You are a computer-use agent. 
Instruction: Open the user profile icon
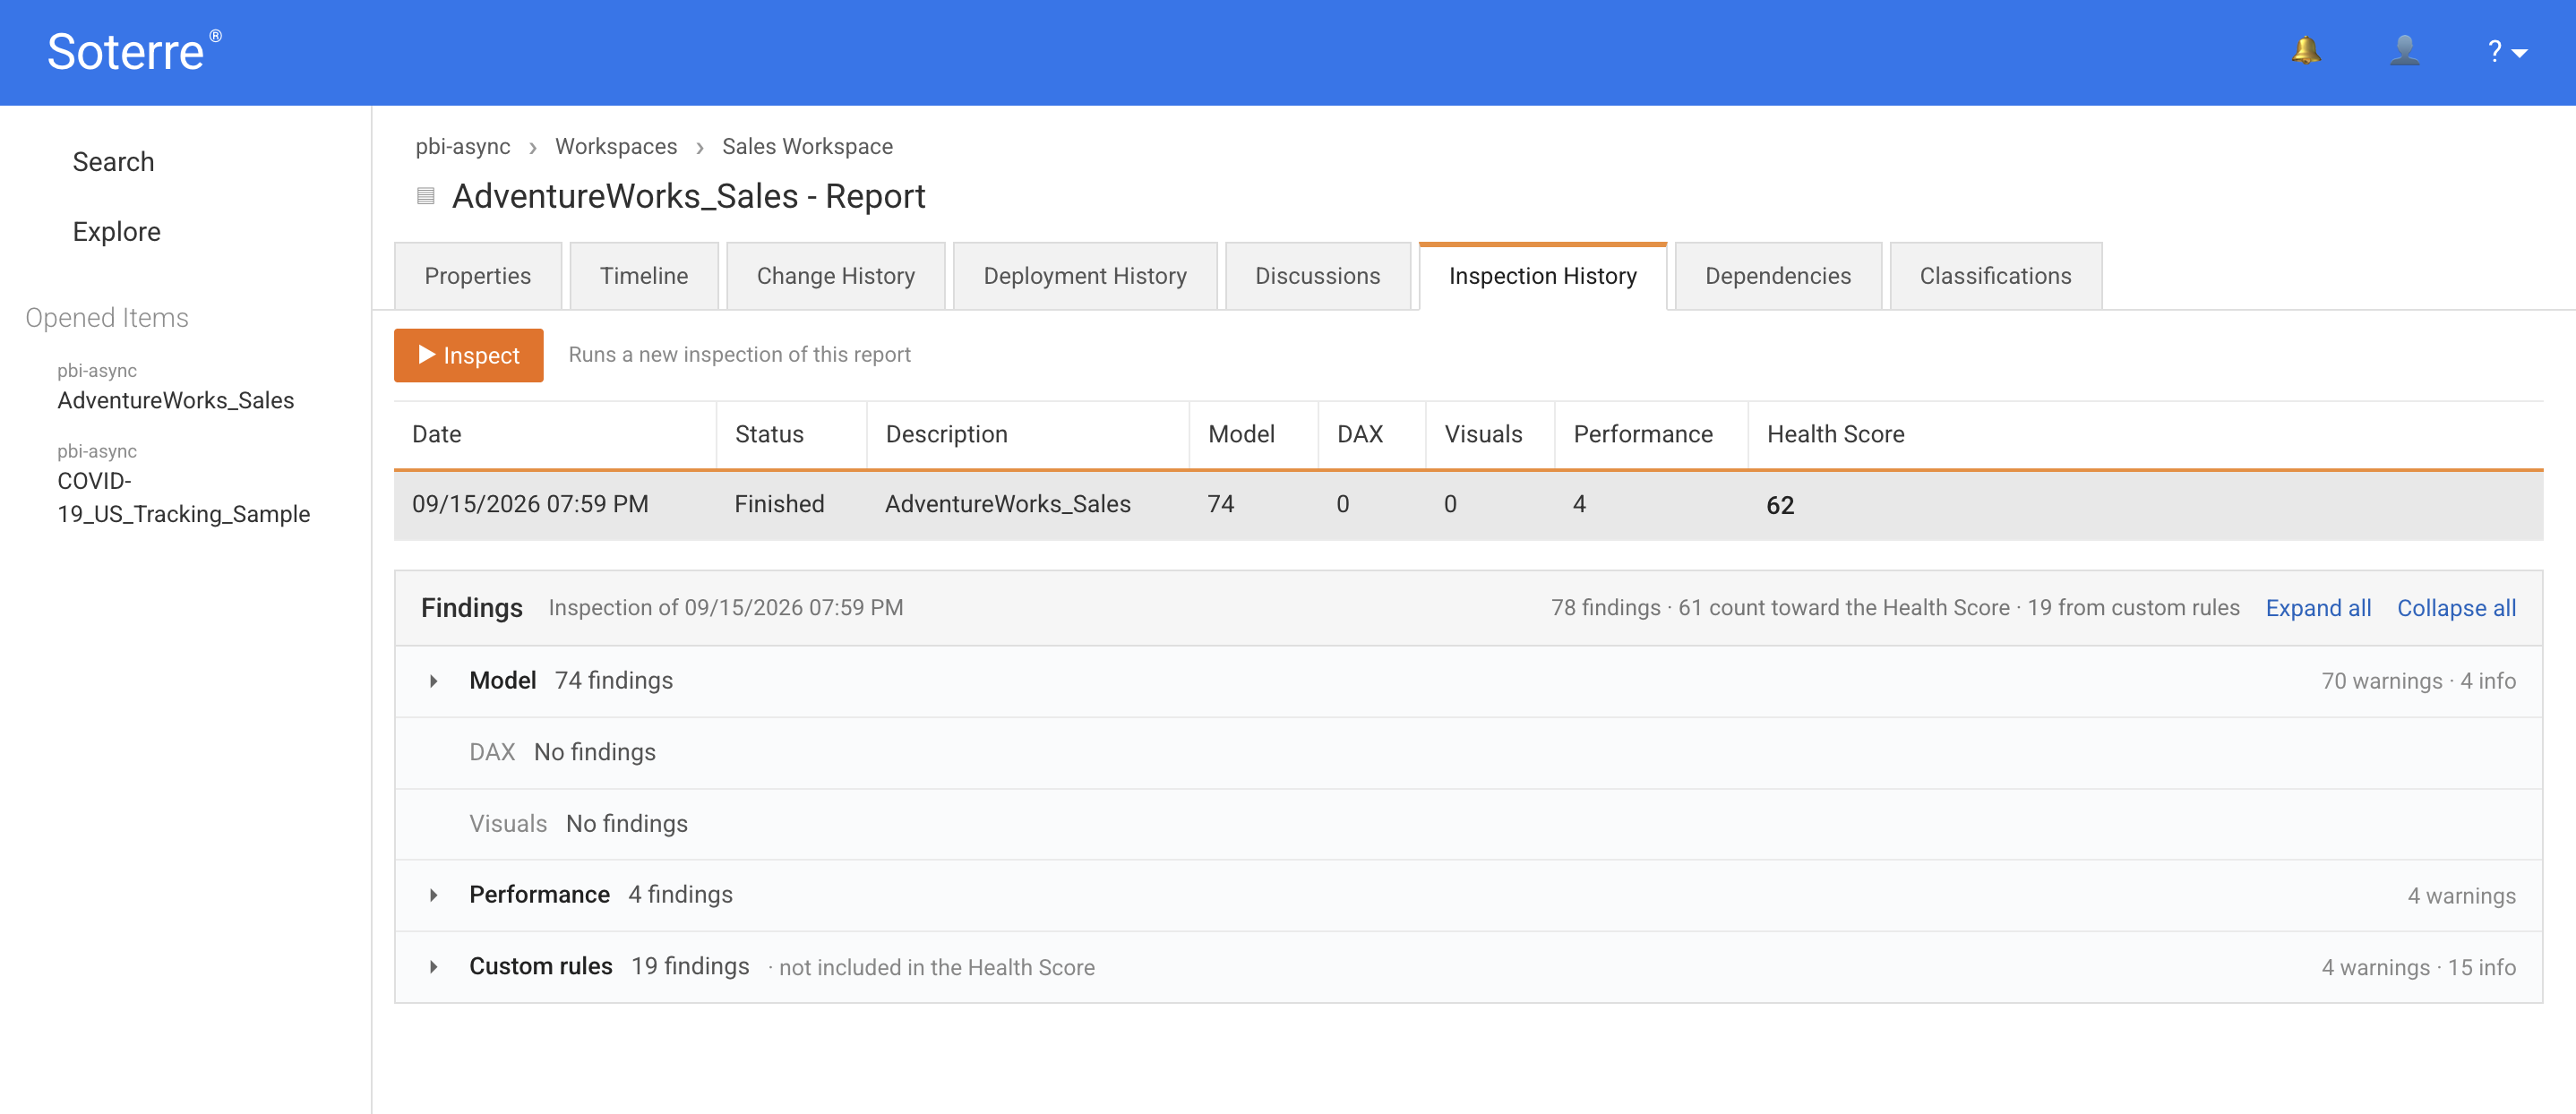point(2404,50)
